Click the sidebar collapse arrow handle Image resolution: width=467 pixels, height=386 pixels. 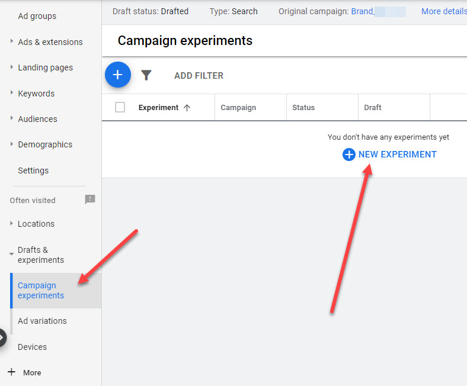(2, 337)
